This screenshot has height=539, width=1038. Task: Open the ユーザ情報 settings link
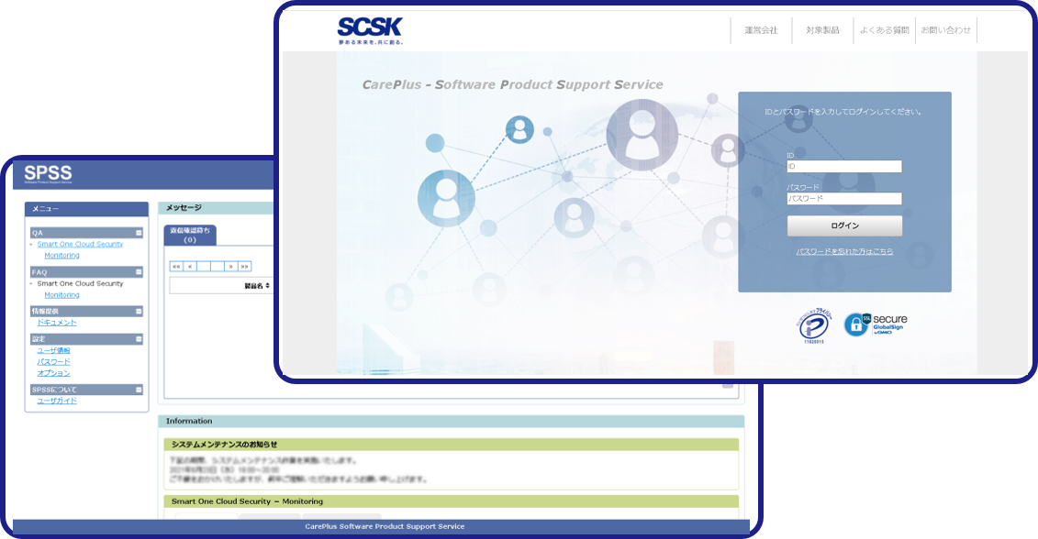point(53,350)
